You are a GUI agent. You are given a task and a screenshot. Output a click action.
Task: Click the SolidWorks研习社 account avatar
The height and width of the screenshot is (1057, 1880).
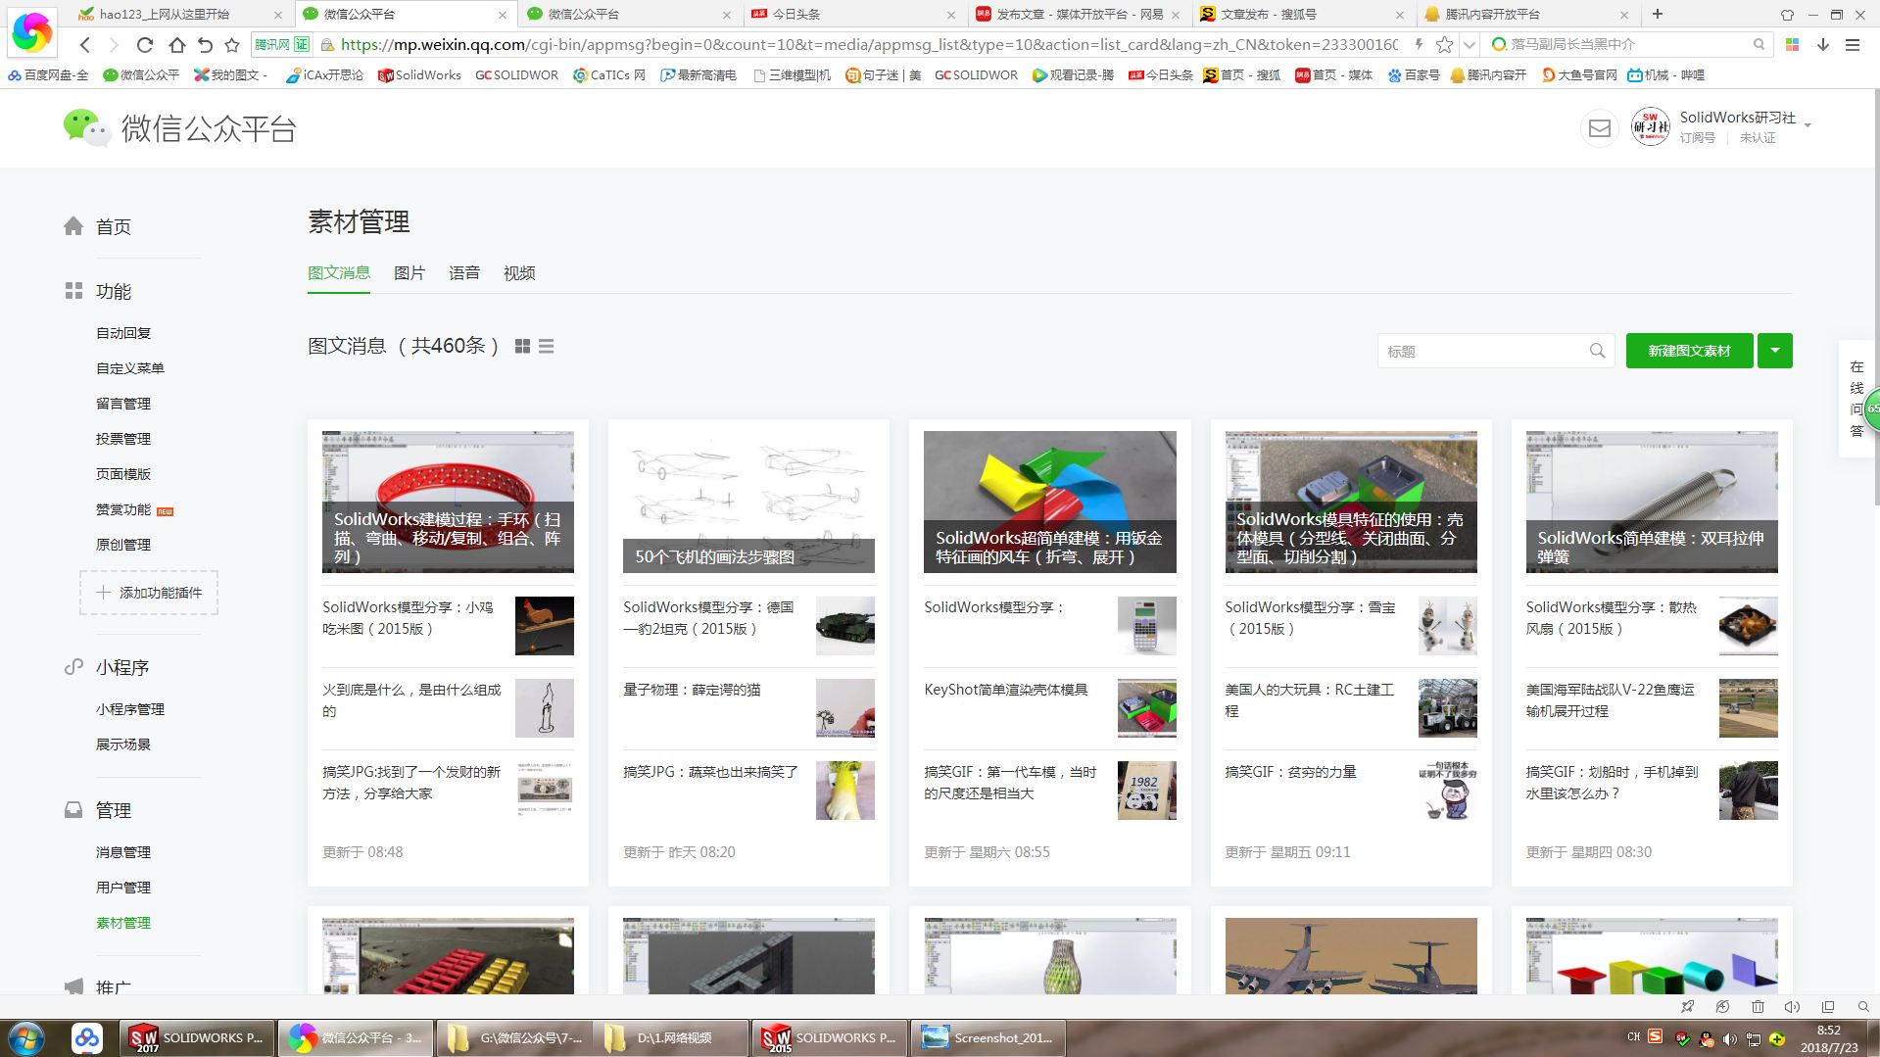1650,127
